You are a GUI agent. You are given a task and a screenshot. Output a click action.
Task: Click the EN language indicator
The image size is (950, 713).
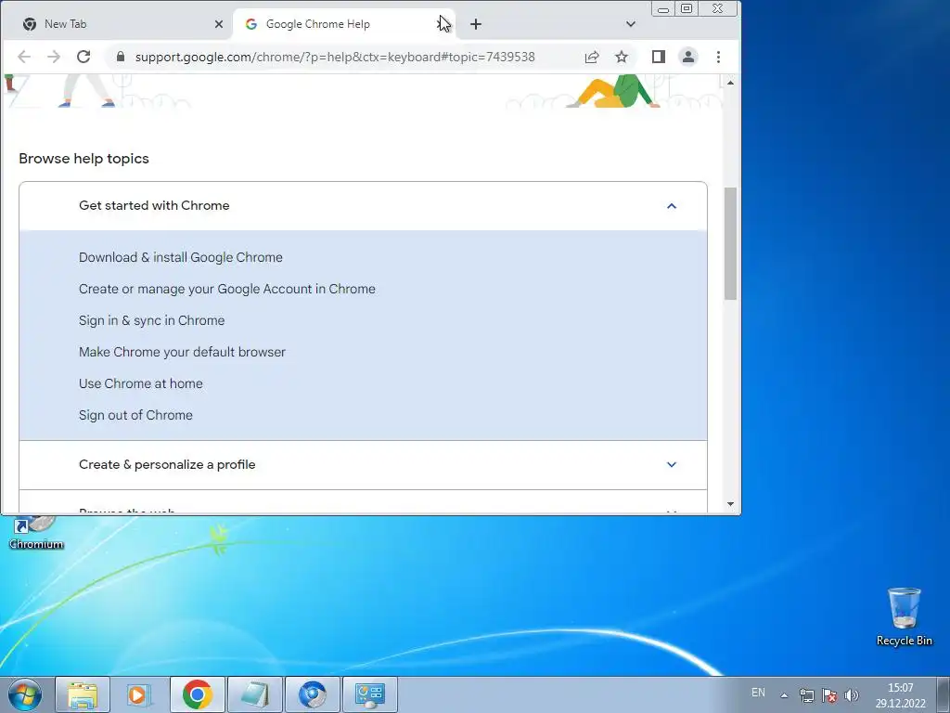[x=758, y=693]
